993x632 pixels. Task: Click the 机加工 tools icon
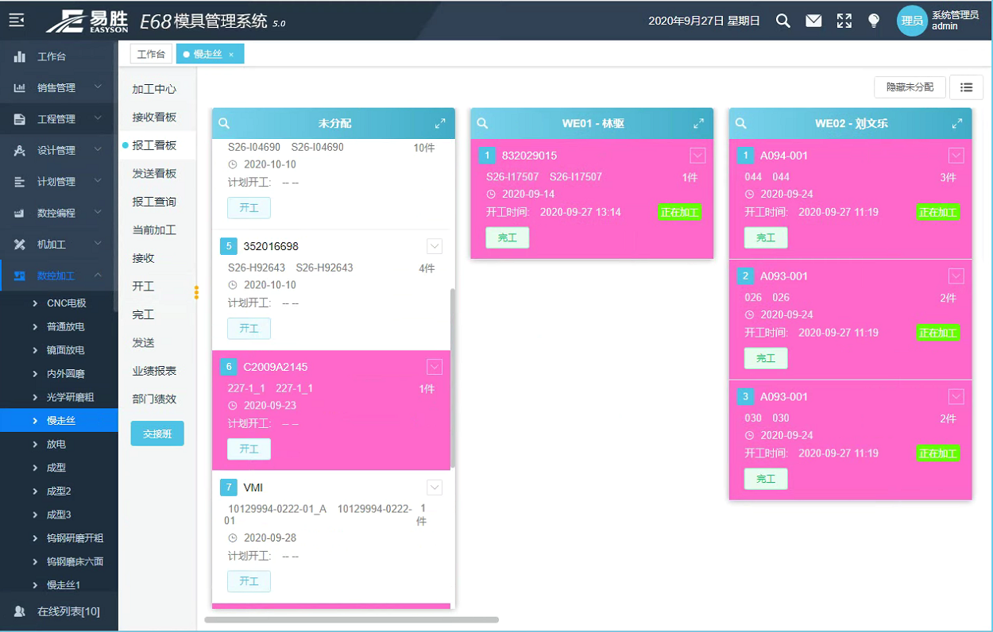(20, 244)
